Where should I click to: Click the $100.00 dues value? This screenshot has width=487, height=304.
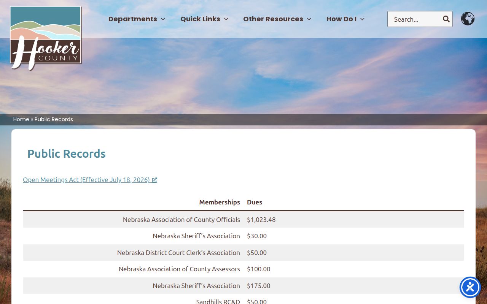pos(259,269)
